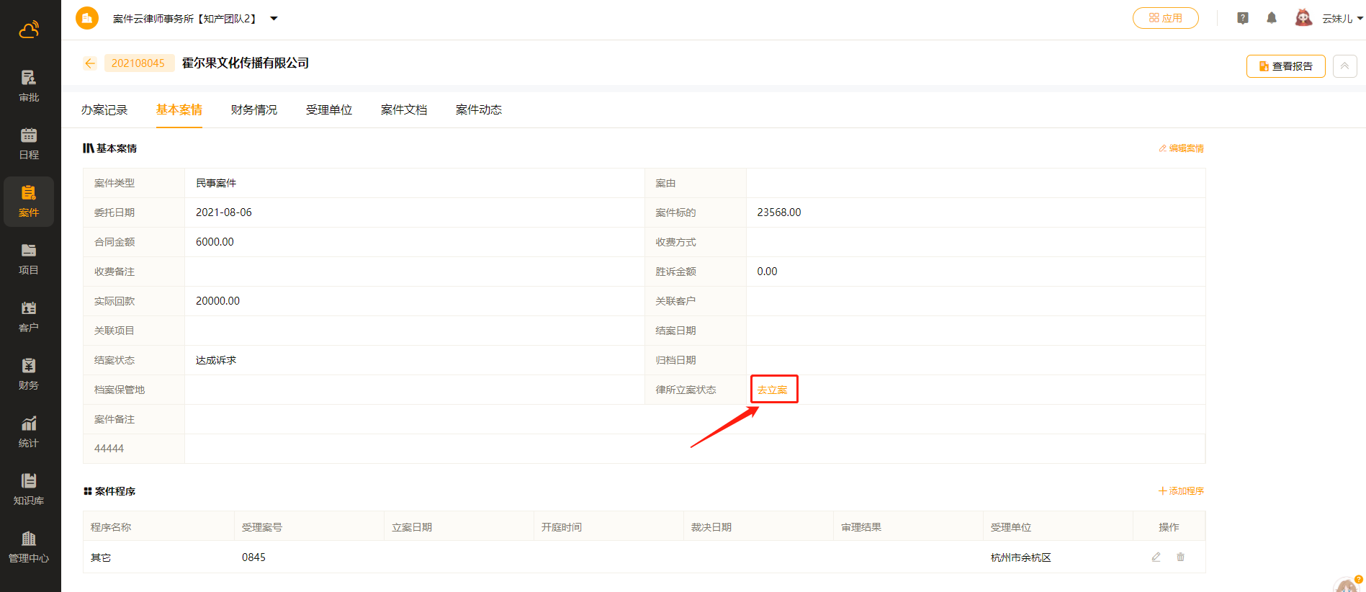Open the 审批 approval sidebar icon

29,86
